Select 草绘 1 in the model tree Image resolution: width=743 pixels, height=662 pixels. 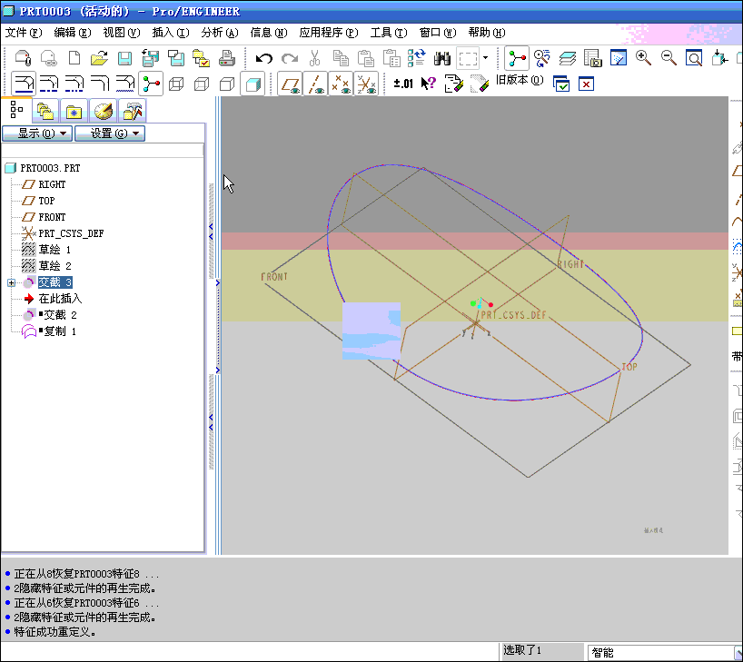point(54,250)
